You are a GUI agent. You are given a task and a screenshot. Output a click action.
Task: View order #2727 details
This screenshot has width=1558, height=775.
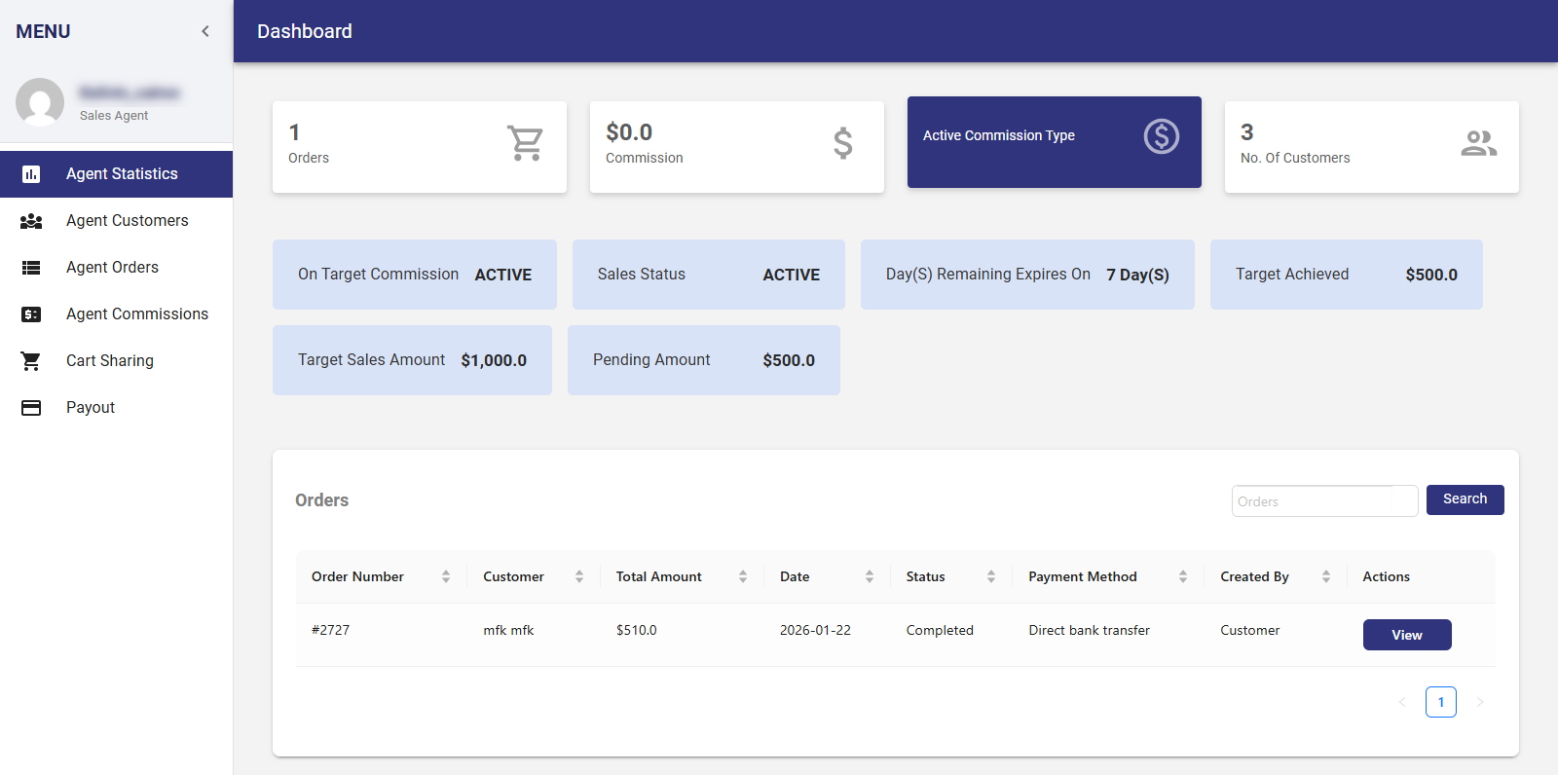pyautogui.click(x=1406, y=635)
